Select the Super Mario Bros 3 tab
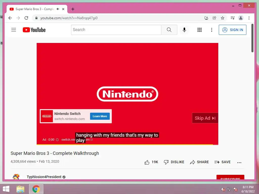 coord(35,9)
